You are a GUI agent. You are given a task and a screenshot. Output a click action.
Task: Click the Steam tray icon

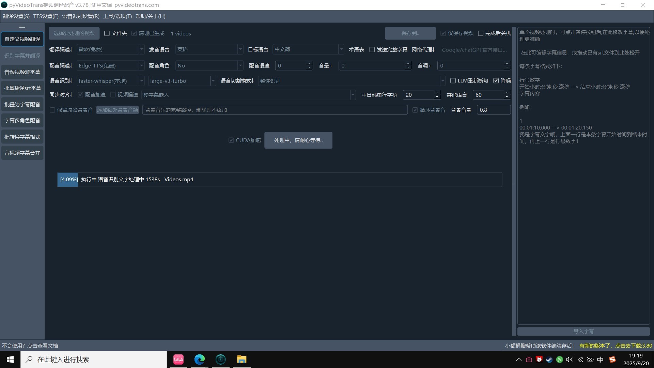(549, 359)
